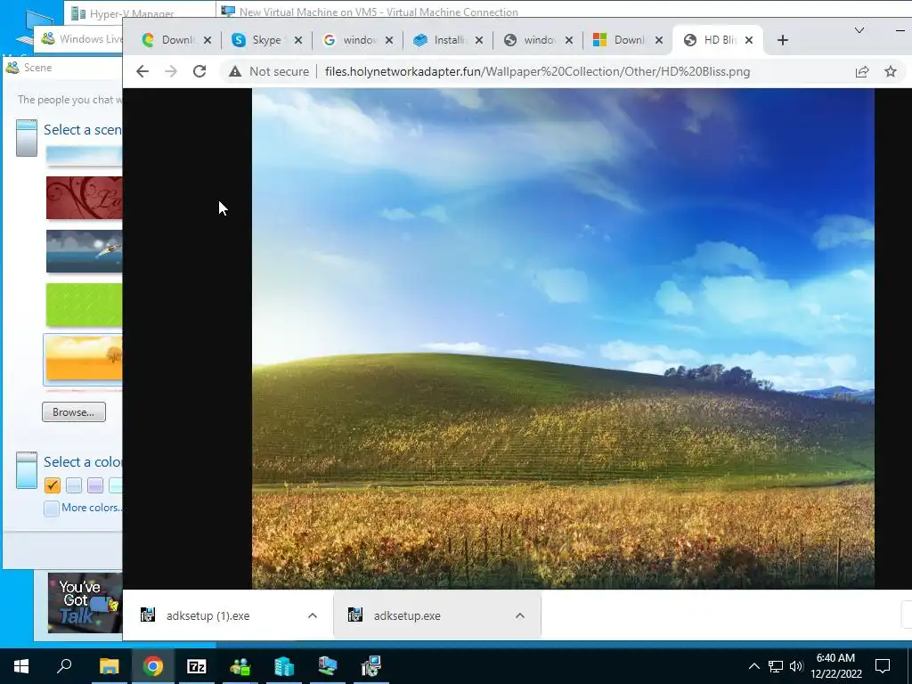The height and width of the screenshot is (684, 912).
Task: Close the Installing tab
Action: click(478, 40)
